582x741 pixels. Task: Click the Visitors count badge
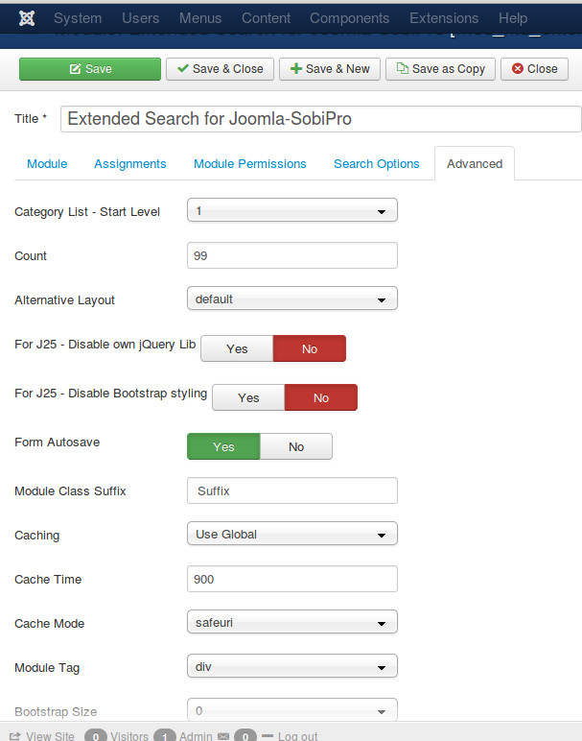[95, 736]
